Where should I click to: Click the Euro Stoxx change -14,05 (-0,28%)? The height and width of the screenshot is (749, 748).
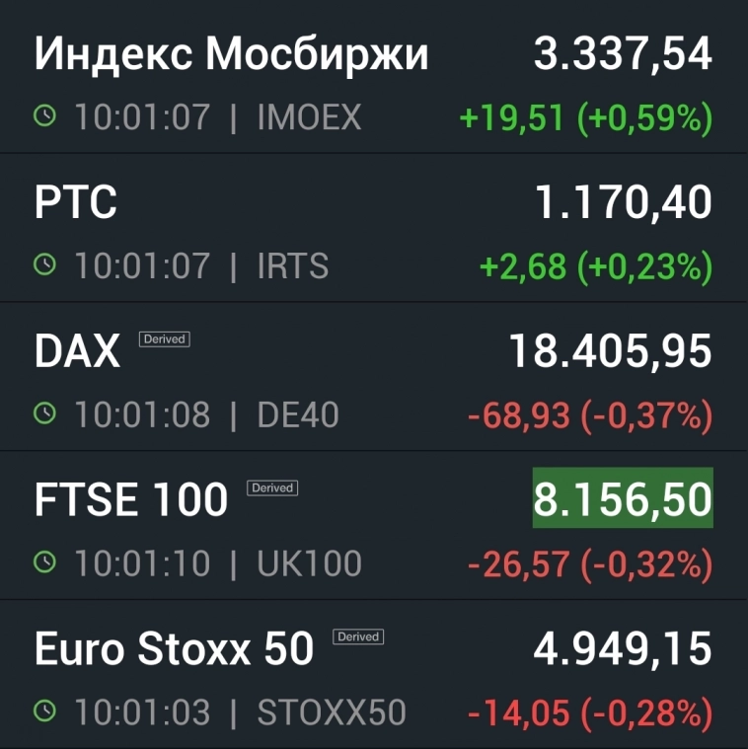(x=589, y=712)
